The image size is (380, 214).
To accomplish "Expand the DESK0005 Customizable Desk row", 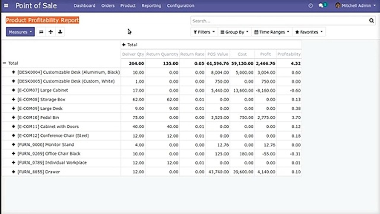I will [14, 81].
